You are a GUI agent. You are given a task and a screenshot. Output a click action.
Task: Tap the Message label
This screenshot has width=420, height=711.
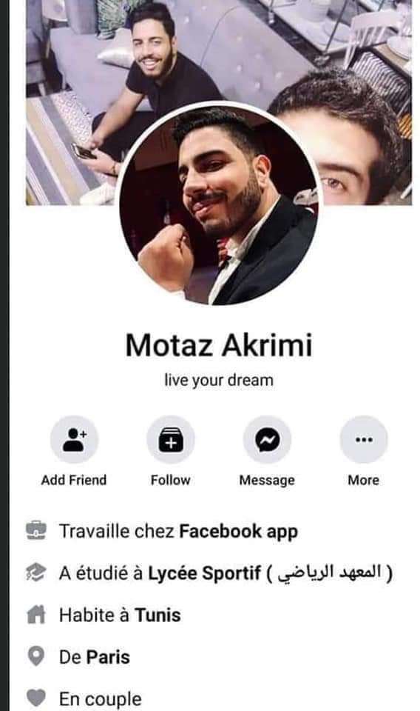click(x=267, y=480)
